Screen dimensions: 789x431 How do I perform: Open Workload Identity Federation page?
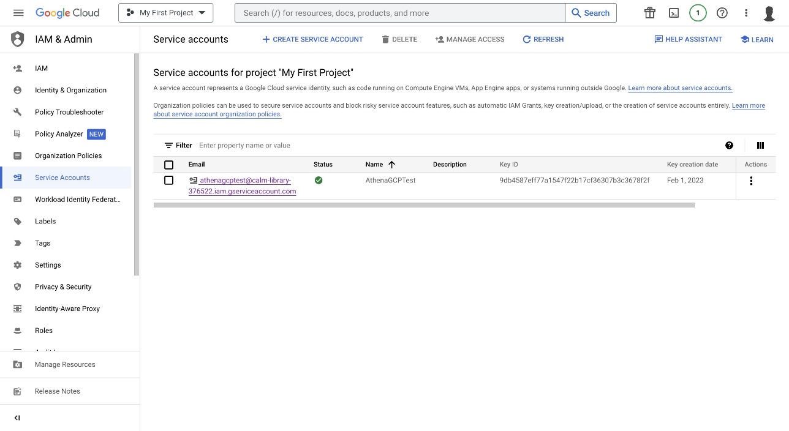pyautogui.click(x=78, y=200)
